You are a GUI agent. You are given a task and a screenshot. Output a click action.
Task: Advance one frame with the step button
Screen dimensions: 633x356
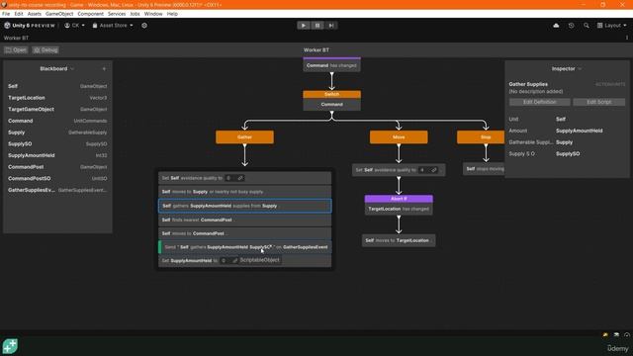coord(331,26)
